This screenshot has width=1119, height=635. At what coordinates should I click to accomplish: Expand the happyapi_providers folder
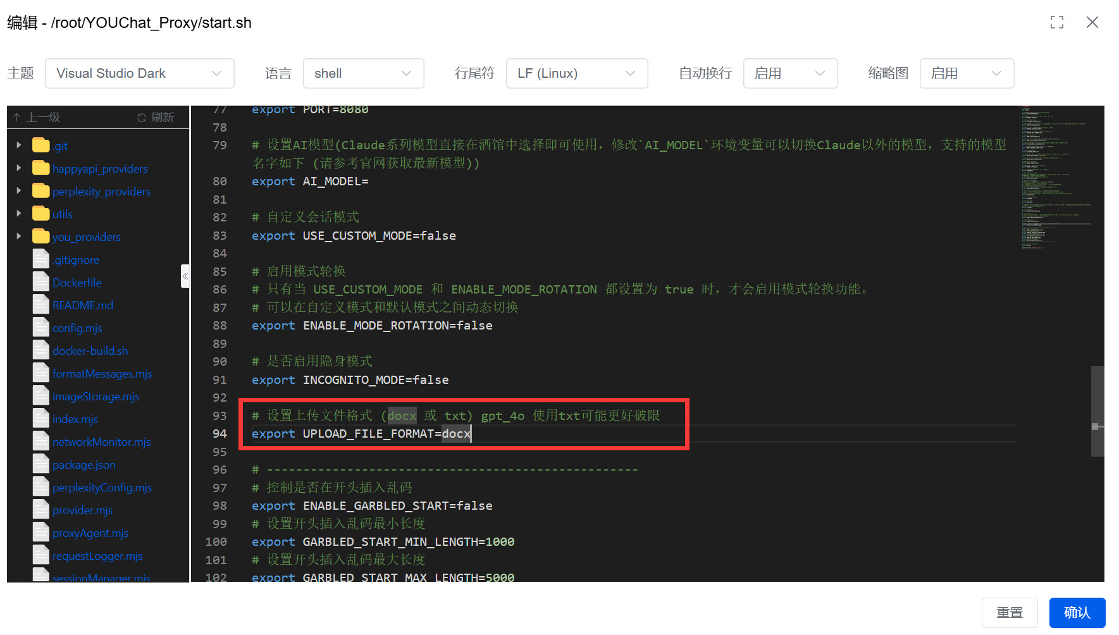point(19,169)
